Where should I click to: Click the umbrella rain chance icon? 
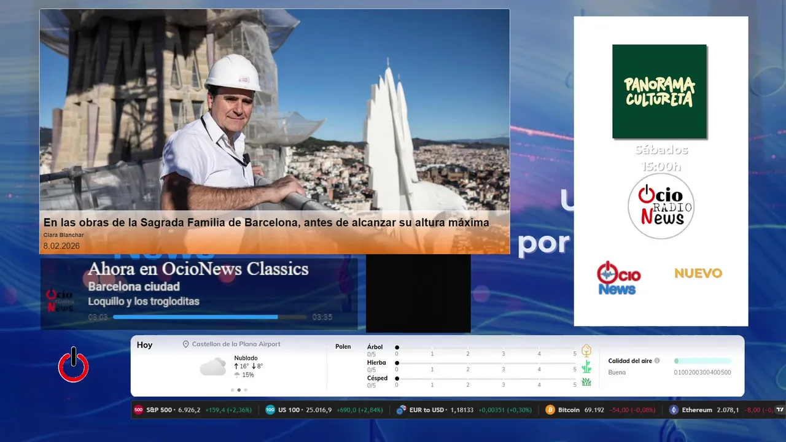point(237,375)
